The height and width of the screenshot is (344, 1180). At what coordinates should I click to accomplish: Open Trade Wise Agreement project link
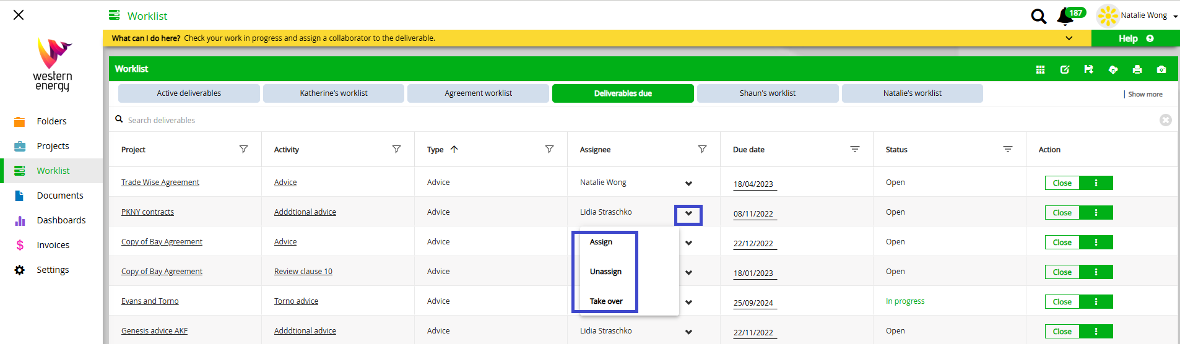click(x=160, y=183)
